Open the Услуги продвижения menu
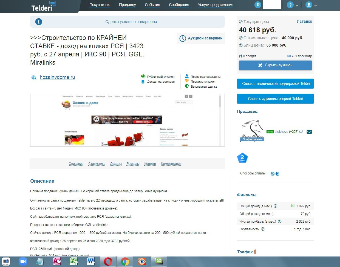Screen dimensions: 340x267 coord(216,5)
